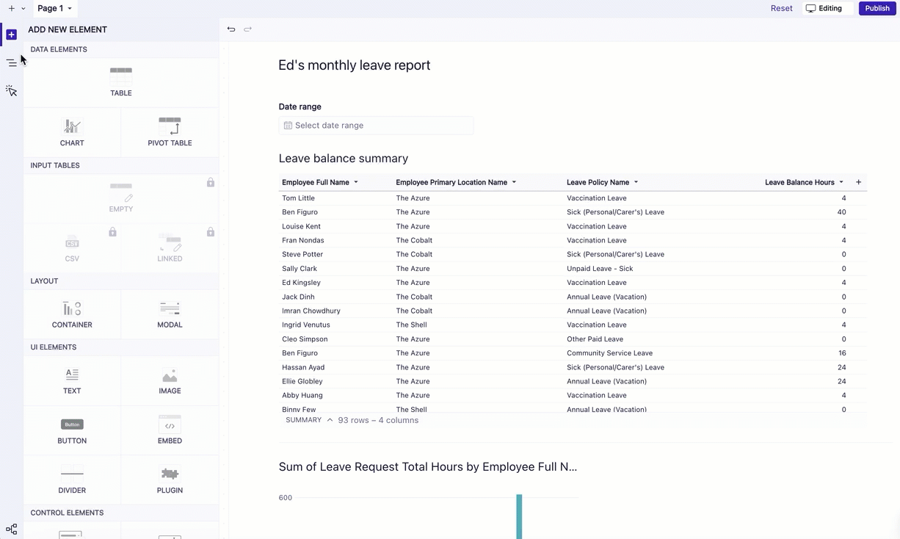Click the Sally Clark name cell
900x539 pixels.
pyautogui.click(x=300, y=269)
